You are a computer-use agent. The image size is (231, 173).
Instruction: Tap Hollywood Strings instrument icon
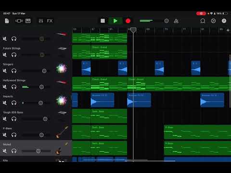(x=62, y=82)
